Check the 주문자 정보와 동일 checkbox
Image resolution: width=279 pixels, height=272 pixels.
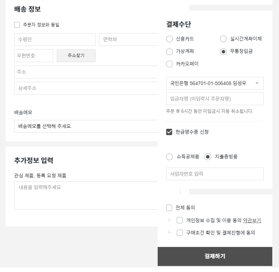[17, 25]
